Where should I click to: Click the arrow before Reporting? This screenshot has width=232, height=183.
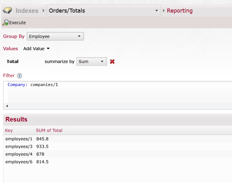[164, 10]
